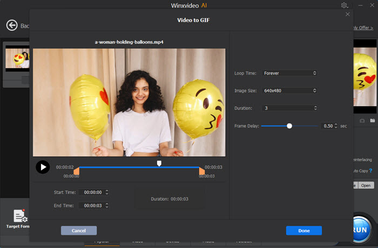Click the Back arrow icon
The height and width of the screenshot is (248, 378).
point(12,25)
